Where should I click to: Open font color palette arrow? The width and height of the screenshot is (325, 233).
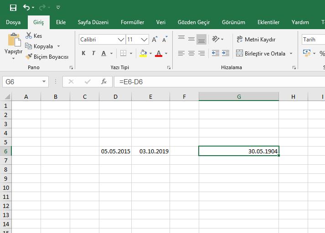click(x=166, y=54)
